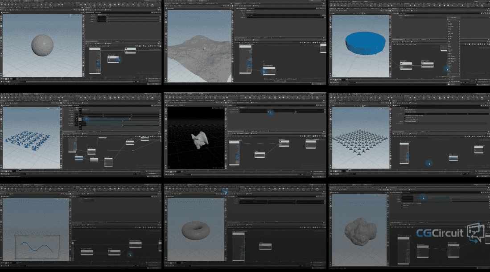The width and height of the screenshot is (490, 272).
Task: Select the small lone node in the torus screenshot's network
Action: 265,247
